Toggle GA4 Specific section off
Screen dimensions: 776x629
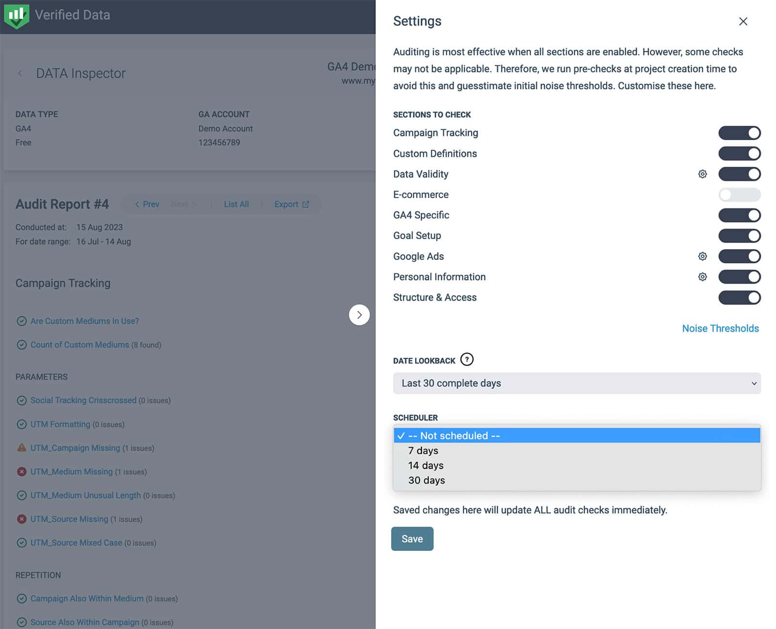click(x=739, y=215)
